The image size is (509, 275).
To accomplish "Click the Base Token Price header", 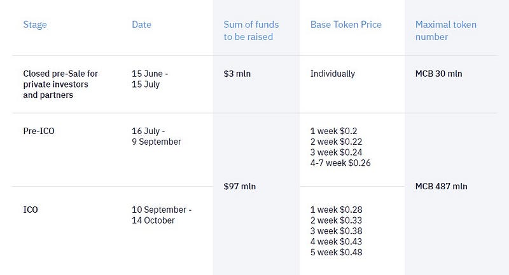I will point(345,25).
